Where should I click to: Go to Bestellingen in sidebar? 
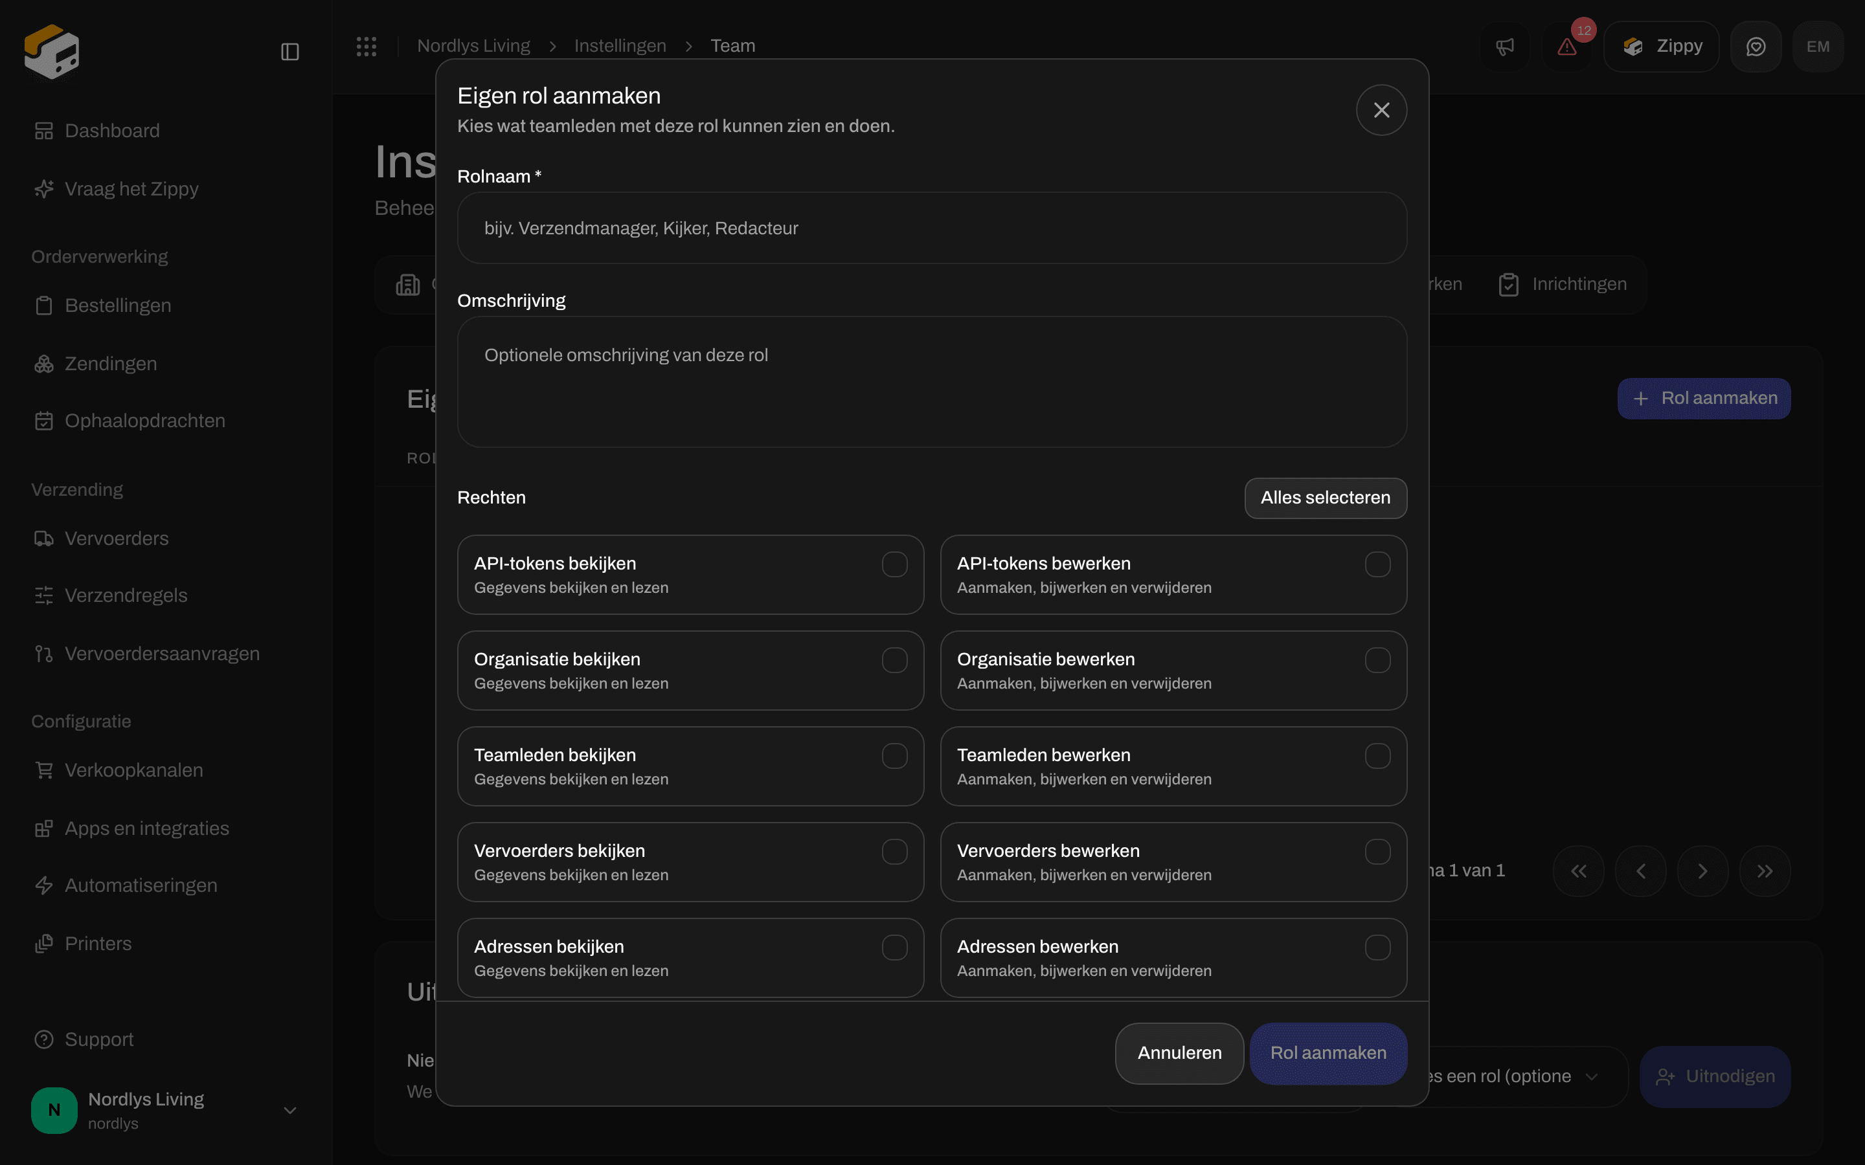click(102, 305)
